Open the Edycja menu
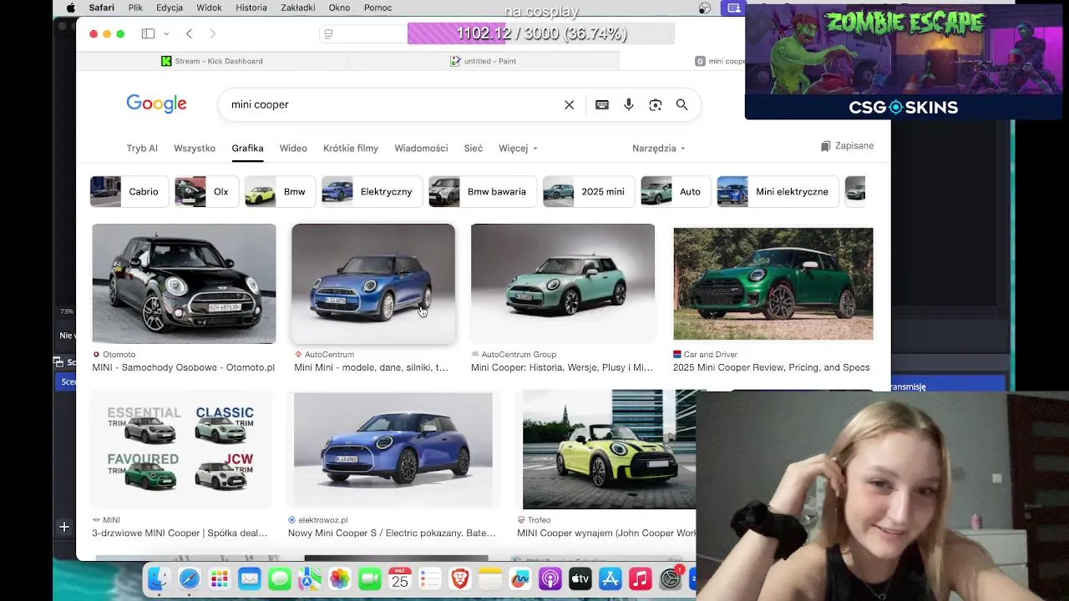 coord(170,8)
